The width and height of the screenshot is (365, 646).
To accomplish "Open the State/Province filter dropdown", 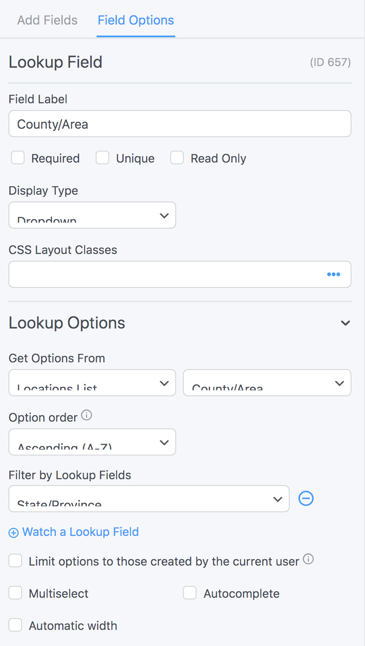I will click(x=149, y=499).
